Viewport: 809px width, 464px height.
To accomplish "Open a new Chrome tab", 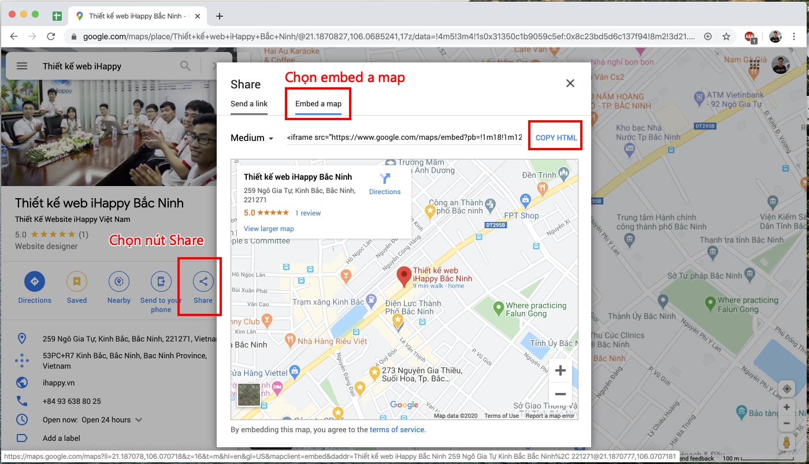I will 219,16.
